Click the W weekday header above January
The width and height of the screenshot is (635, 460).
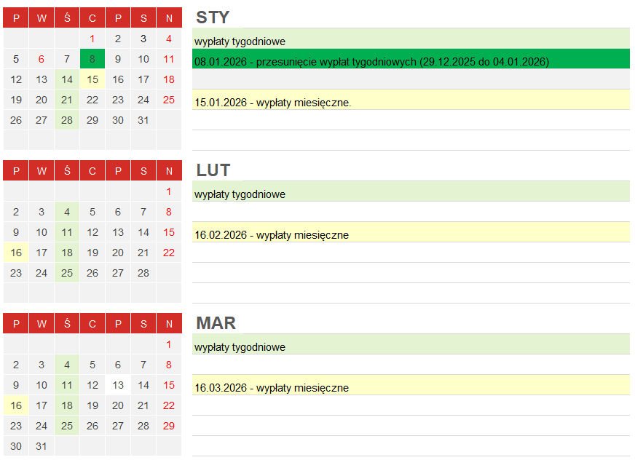coord(42,17)
